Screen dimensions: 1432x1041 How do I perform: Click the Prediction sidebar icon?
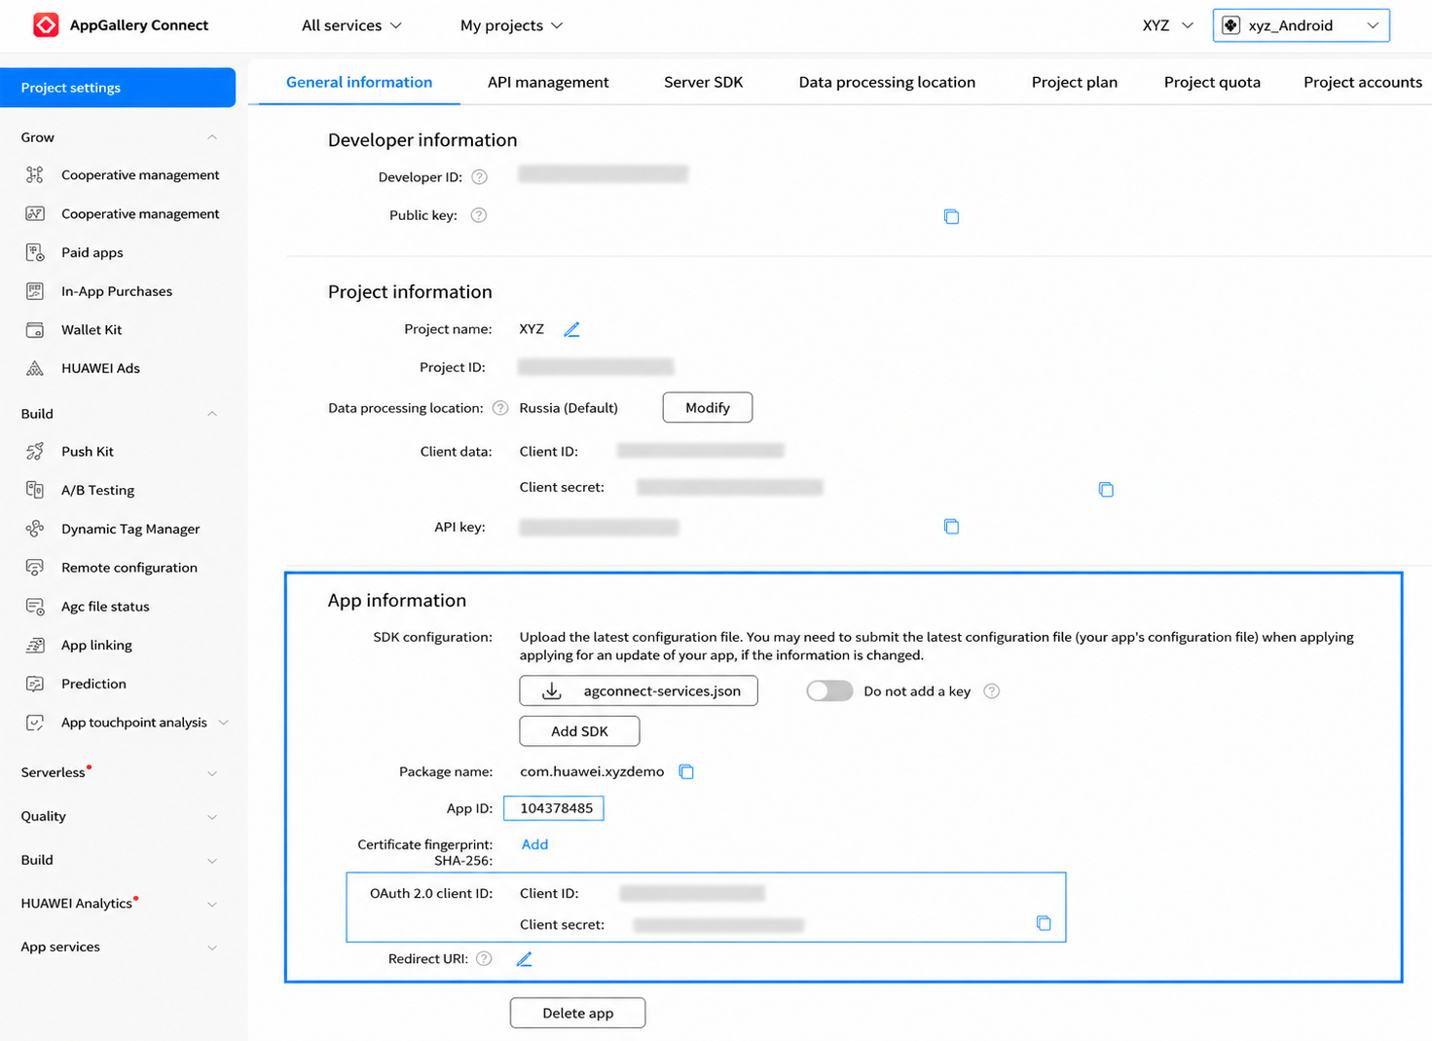click(x=35, y=684)
